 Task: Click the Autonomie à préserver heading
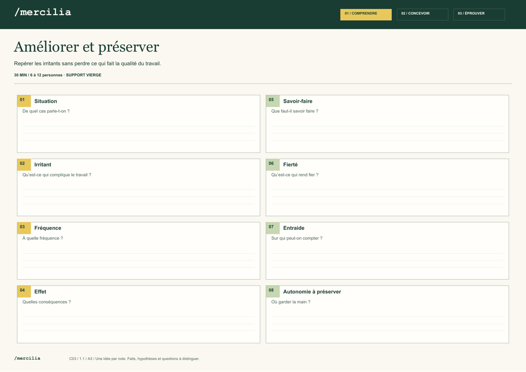(x=312, y=292)
